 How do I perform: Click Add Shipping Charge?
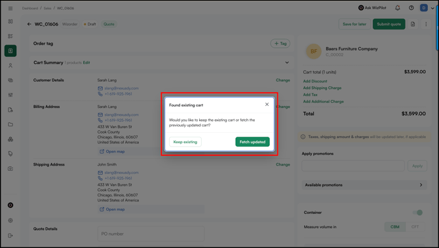(322, 88)
